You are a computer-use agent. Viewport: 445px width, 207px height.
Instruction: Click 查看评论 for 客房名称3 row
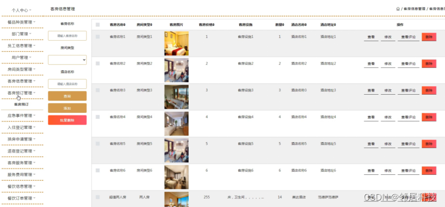coord(408,90)
